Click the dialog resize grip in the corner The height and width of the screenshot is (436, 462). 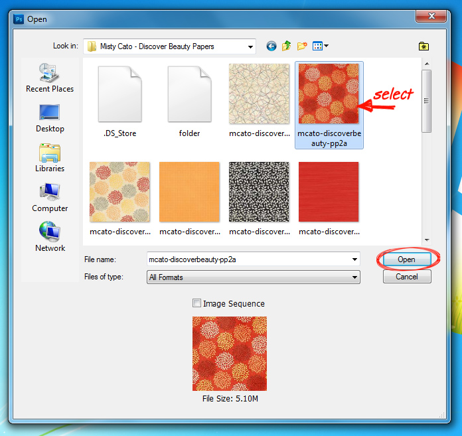441,415
